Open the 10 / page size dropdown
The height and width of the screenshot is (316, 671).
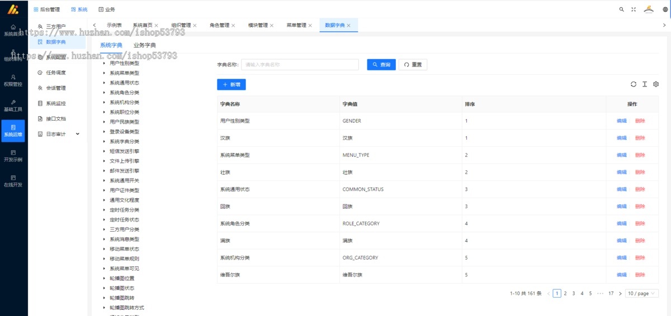[642, 293]
